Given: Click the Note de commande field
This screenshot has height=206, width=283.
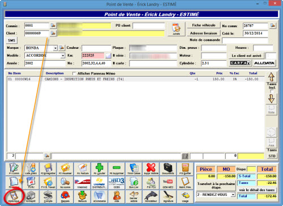Looking at the screenshot, I should (x=245, y=40).
